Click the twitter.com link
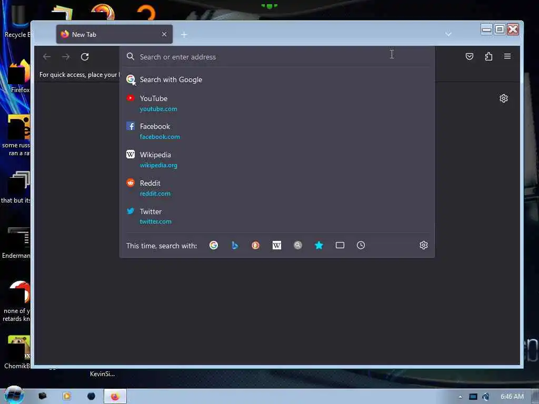 click(x=155, y=221)
